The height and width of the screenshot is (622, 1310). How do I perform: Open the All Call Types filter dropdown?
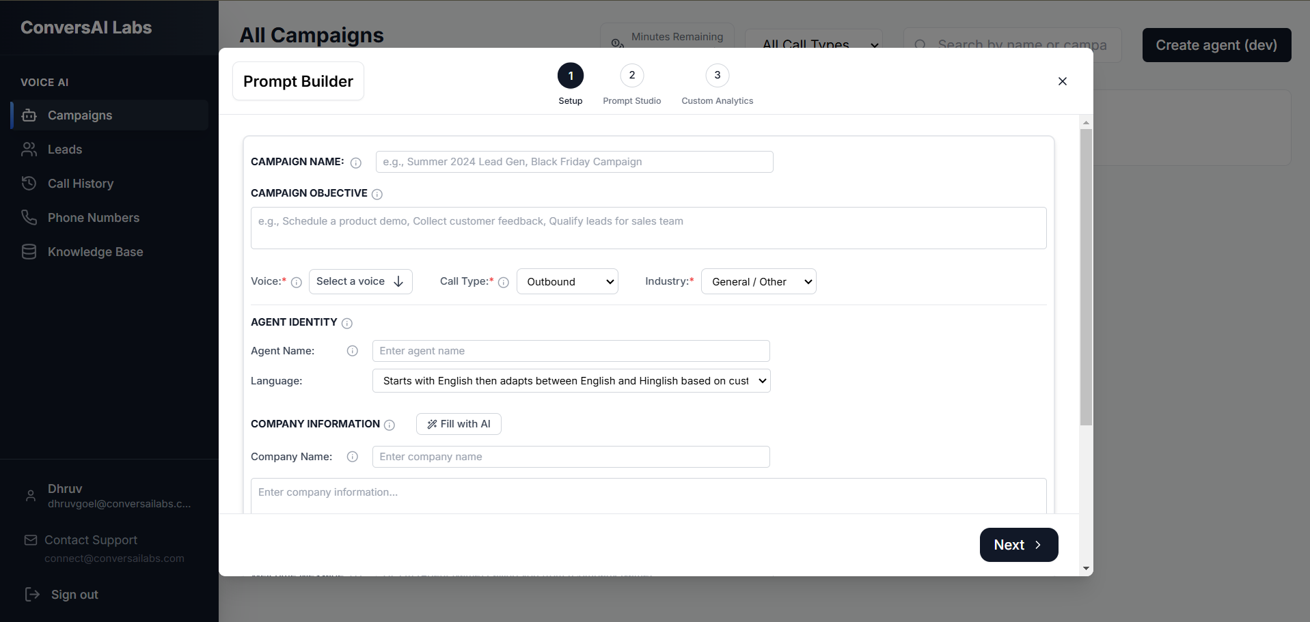[x=814, y=44]
